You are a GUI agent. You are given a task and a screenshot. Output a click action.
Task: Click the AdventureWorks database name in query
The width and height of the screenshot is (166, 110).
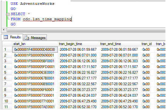pos(37,4)
